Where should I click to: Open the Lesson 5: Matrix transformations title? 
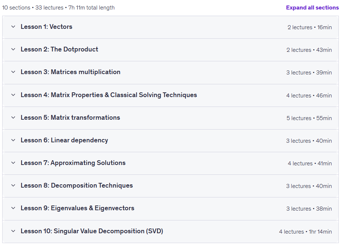[70, 118]
